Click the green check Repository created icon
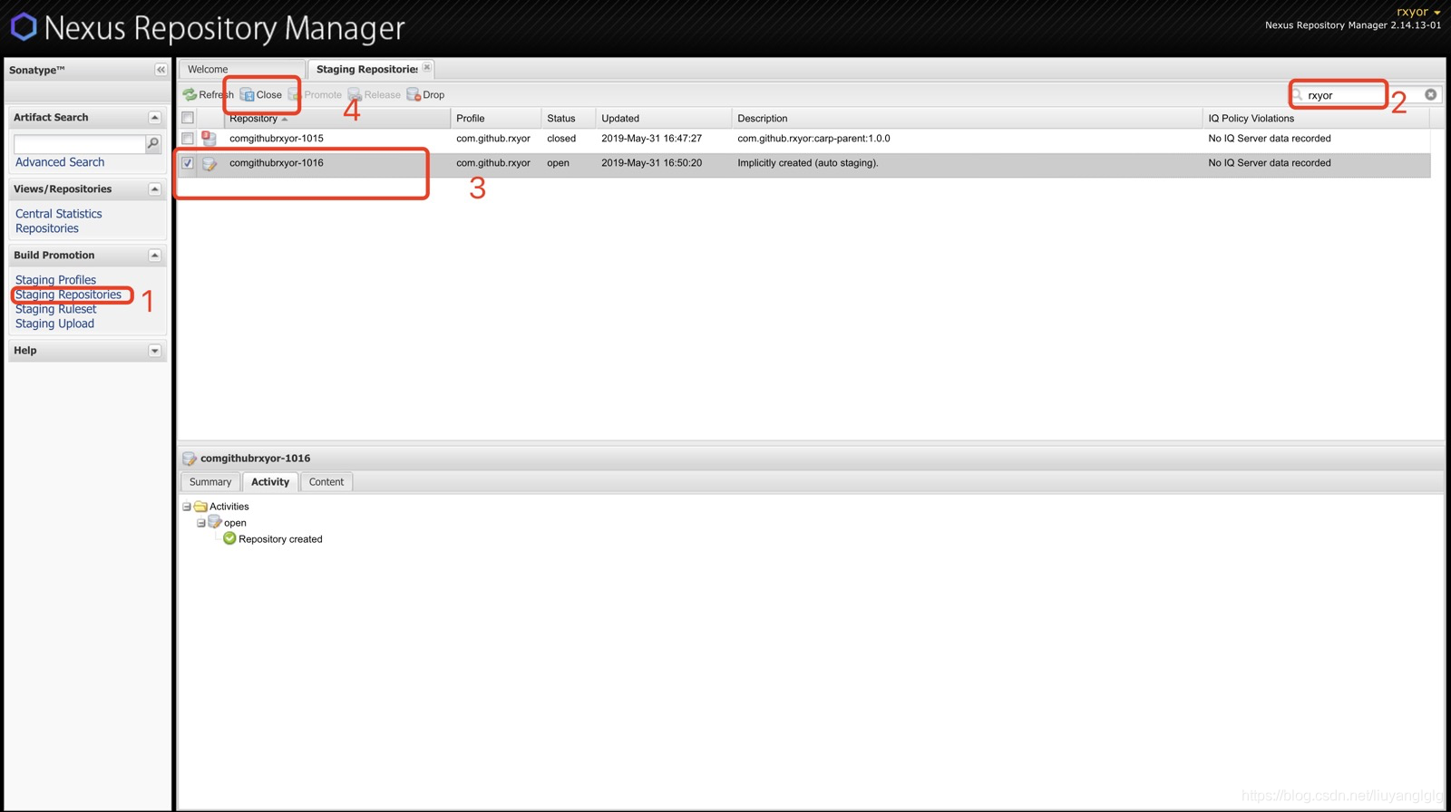1451x812 pixels. tap(229, 538)
